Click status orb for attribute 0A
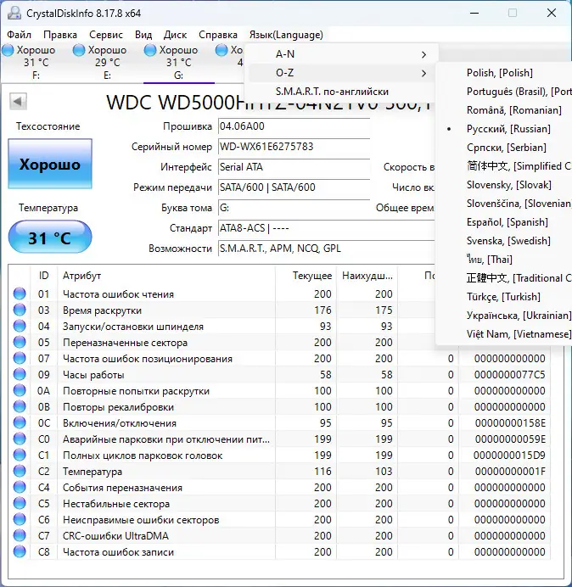 click(20, 390)
